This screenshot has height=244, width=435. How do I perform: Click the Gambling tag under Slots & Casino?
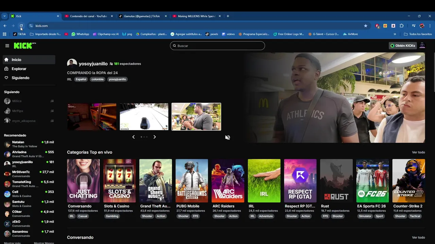click(112, 216)
